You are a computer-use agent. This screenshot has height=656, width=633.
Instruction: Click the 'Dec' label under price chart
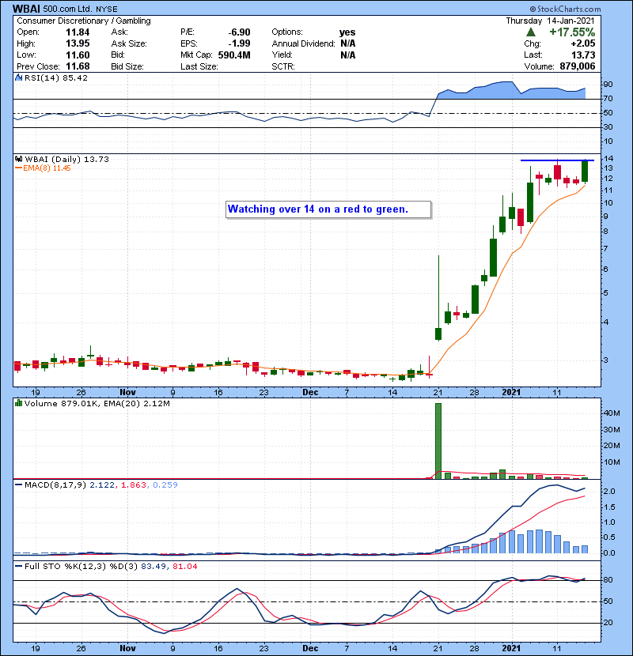click(310, 393)
